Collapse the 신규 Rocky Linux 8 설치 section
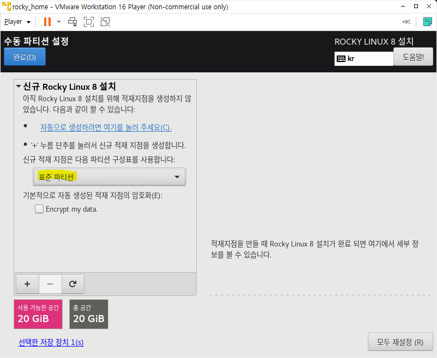The image size is (437, 358). pos(19,87)
